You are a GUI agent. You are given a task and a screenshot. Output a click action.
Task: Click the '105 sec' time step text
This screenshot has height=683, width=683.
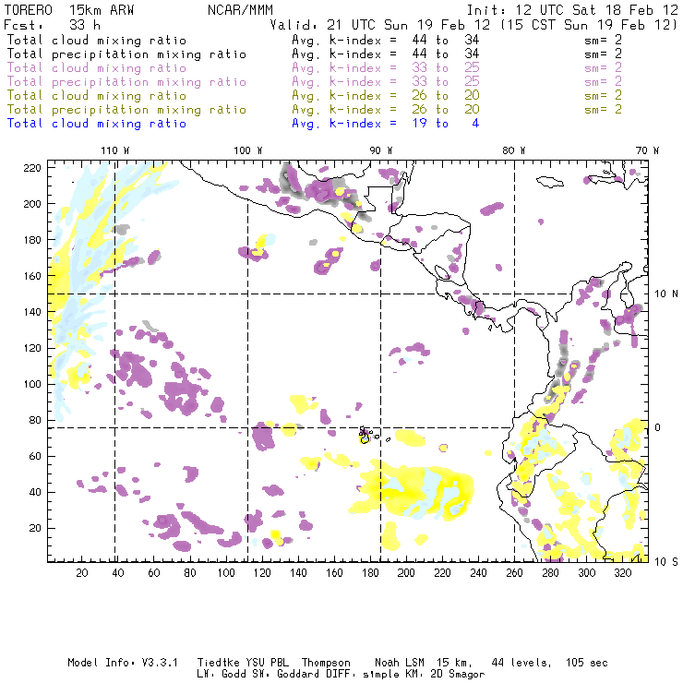[x=587, y=663]
